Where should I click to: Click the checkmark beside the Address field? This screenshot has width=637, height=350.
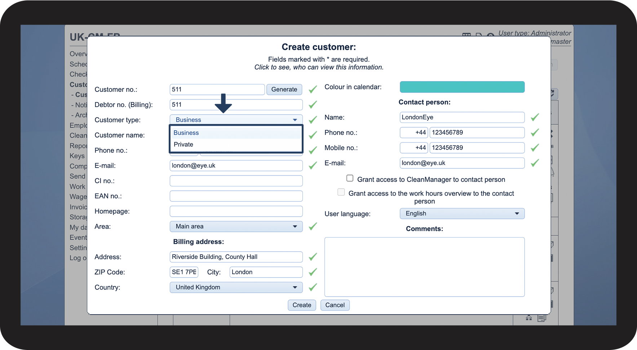coord(313,257)
